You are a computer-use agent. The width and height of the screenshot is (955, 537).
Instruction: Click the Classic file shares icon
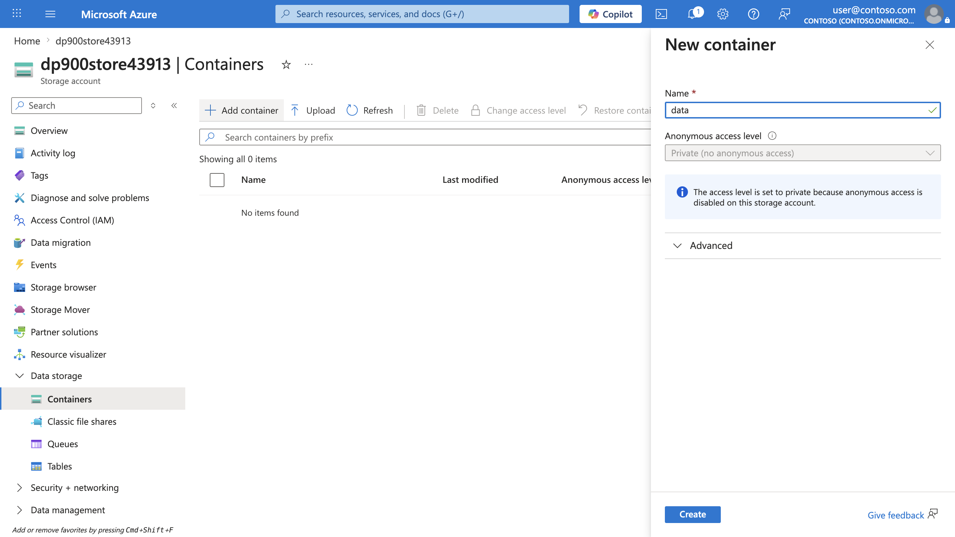tap(36, 422)
